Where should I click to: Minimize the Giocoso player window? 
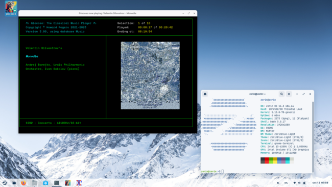[x=183, y=13]
